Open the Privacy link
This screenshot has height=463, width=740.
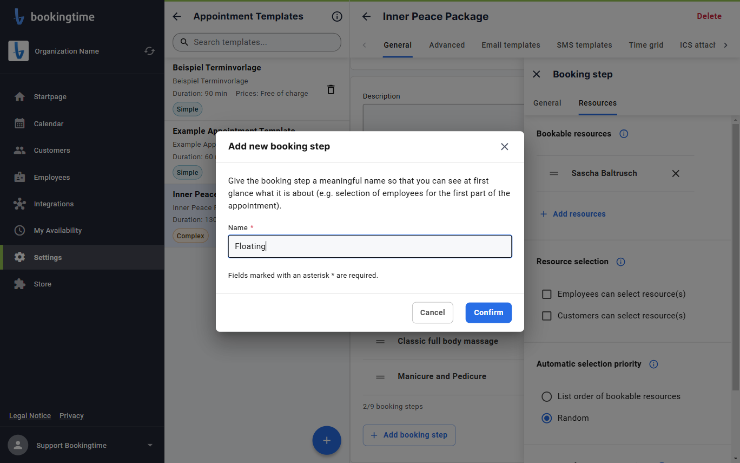point(71,416)
